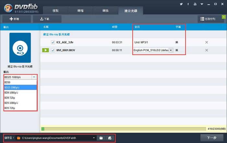
Task: Select the MVI_0001.MOV file name
Action: [66, 50]
